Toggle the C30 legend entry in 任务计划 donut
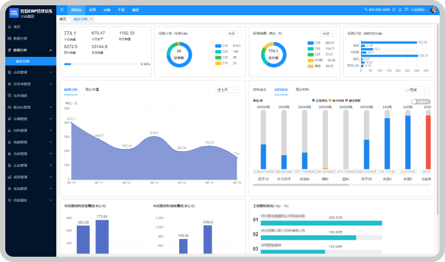This screenshot has height=262, width=445. [x=222, y=46]
